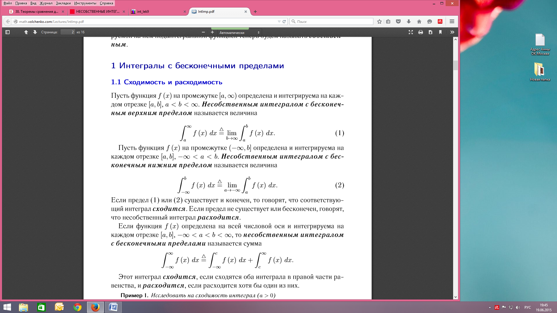
Task: Zoom out with the minus icon
Action: coord(203,32)
